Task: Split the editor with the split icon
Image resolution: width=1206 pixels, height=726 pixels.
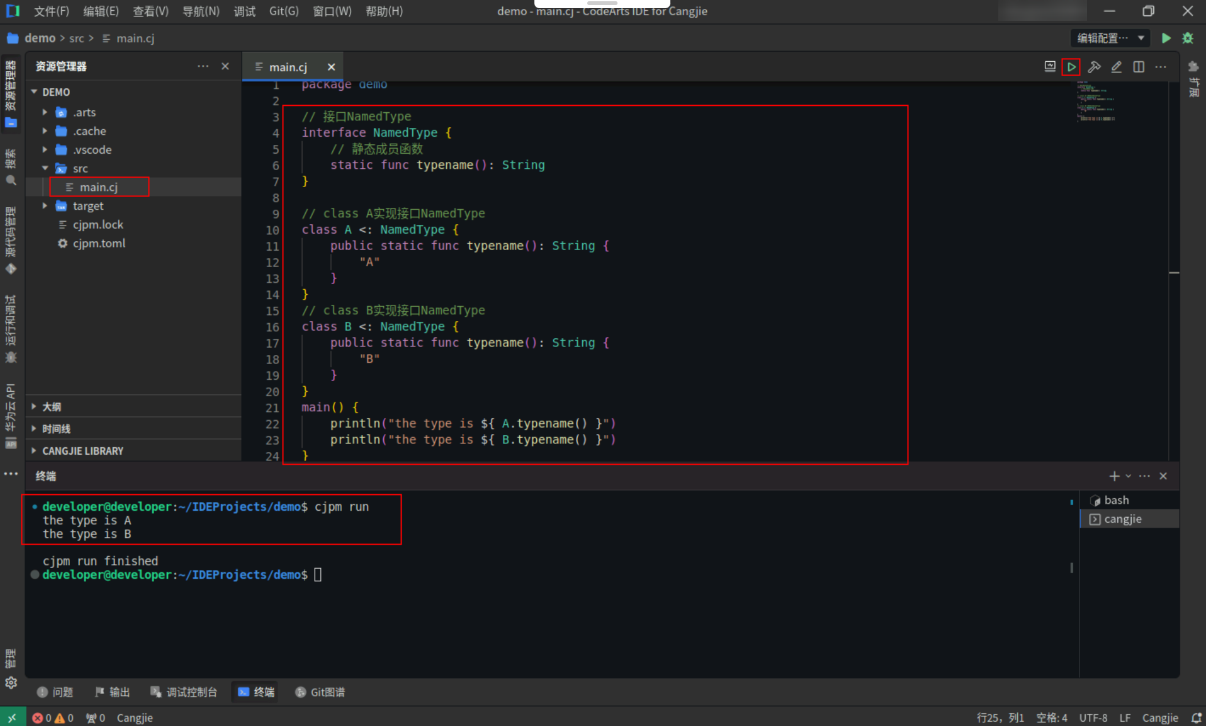Action: [1139, 67]
